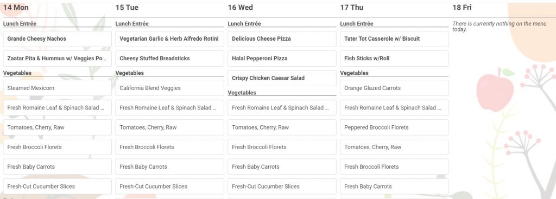Select Fish Sticks w/Roll item
556x199 pixels.
pyautogui.click(x=394, y=59)
